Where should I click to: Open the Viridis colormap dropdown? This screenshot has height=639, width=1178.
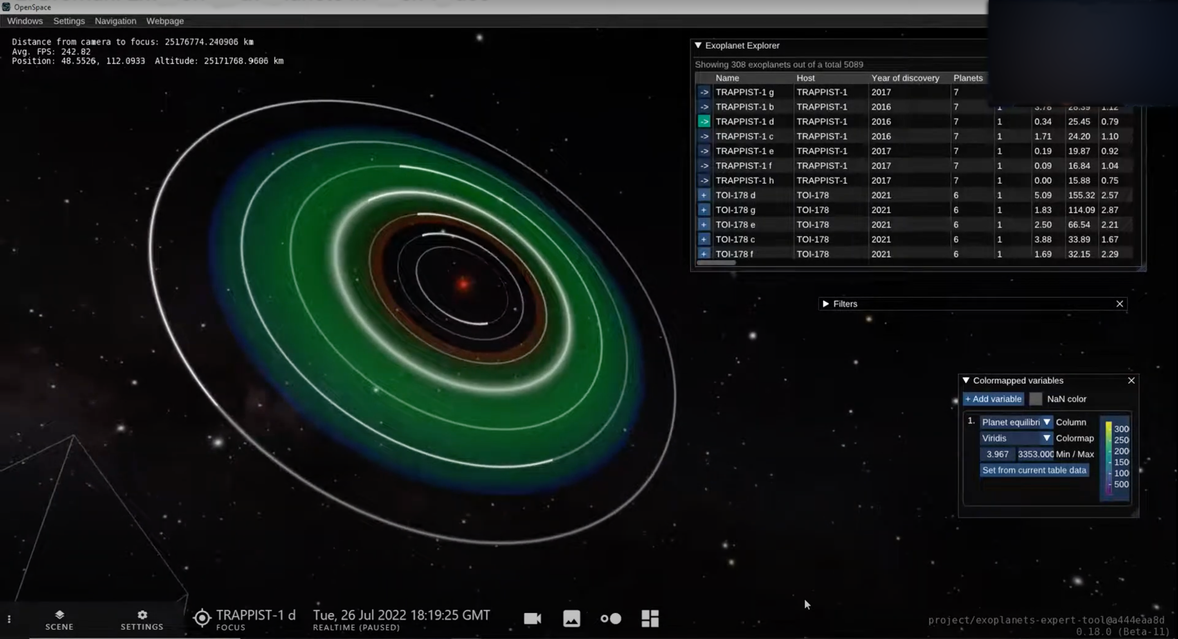point(1016,438)
